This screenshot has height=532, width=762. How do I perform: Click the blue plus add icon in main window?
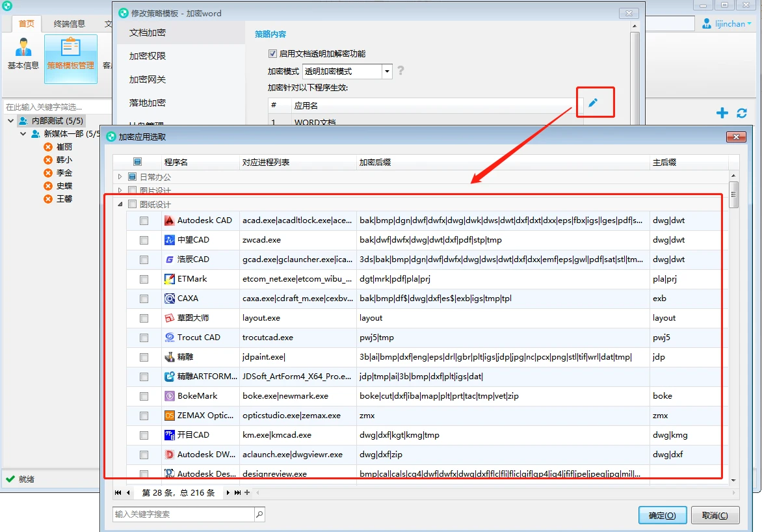[722, 113]
